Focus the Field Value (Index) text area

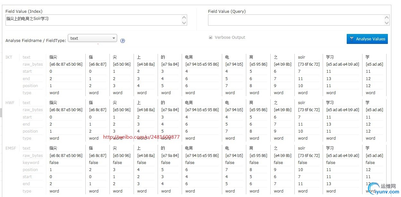pyautogui.click(x=93, y=20)
